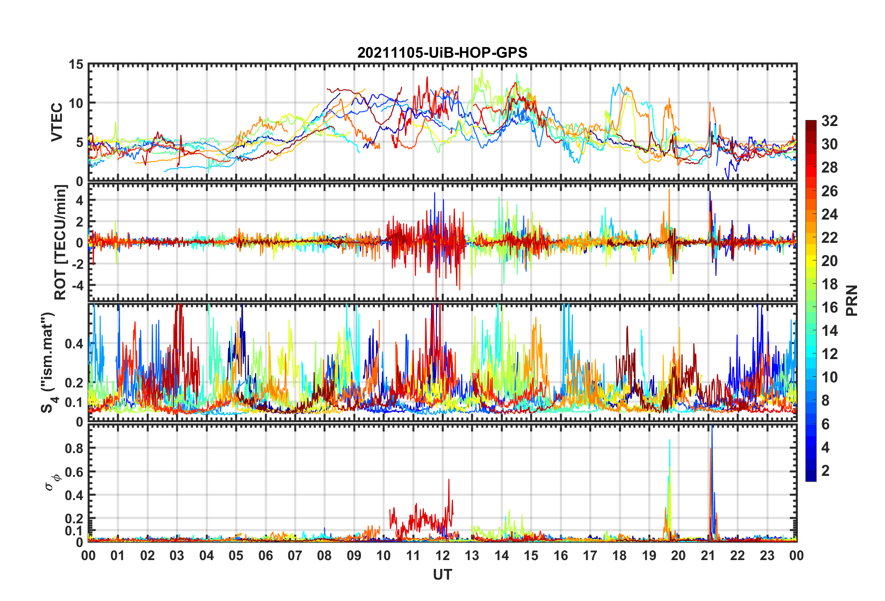
Task: Select the "30" tick on PRN colorbar
Action: [829, 144]
